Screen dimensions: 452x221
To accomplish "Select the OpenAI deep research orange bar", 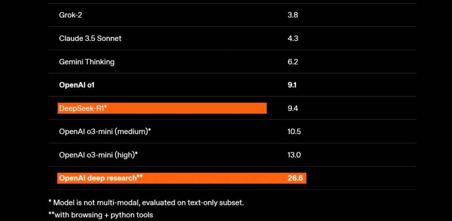I will [x=181, y=178].
